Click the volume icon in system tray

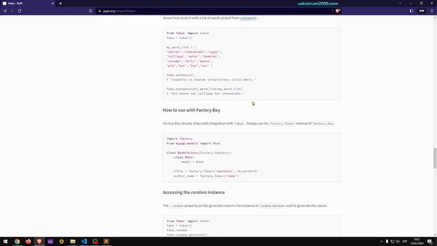[398, 241]
